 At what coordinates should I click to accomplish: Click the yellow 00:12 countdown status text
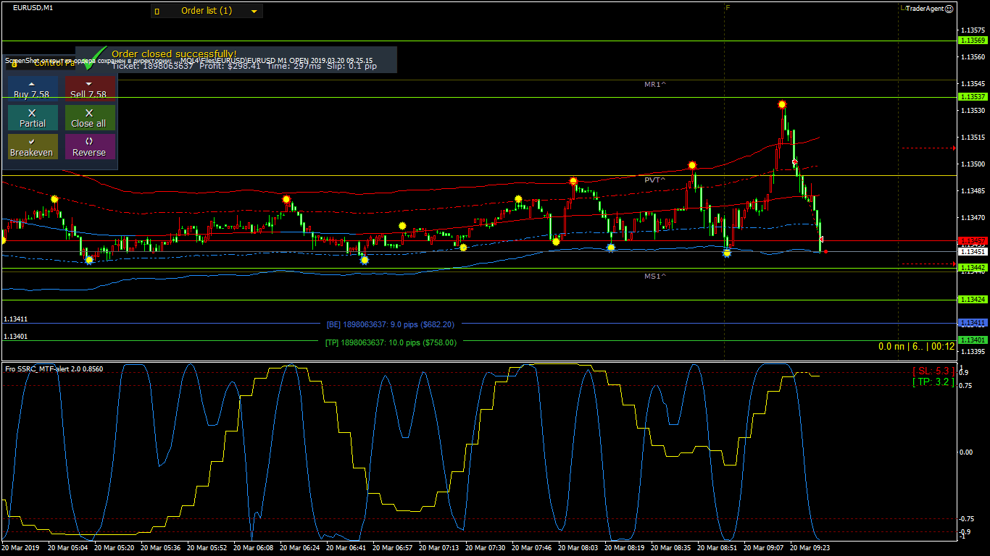(x=943, y=347)
